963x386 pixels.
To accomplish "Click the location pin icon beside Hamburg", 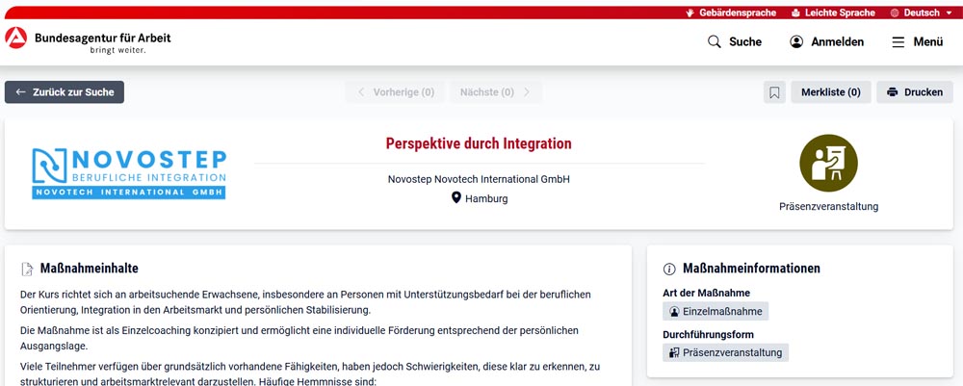I will [455, 197].
